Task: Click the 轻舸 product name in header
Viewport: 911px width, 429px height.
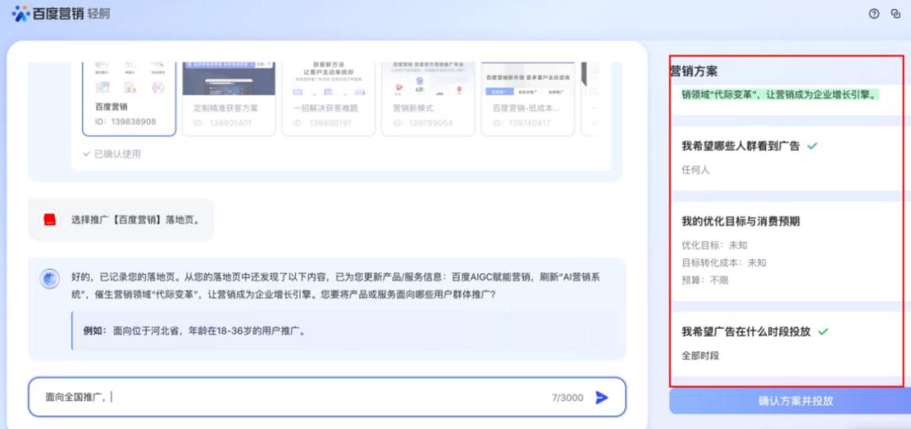Action: click(x=100, y=14)
